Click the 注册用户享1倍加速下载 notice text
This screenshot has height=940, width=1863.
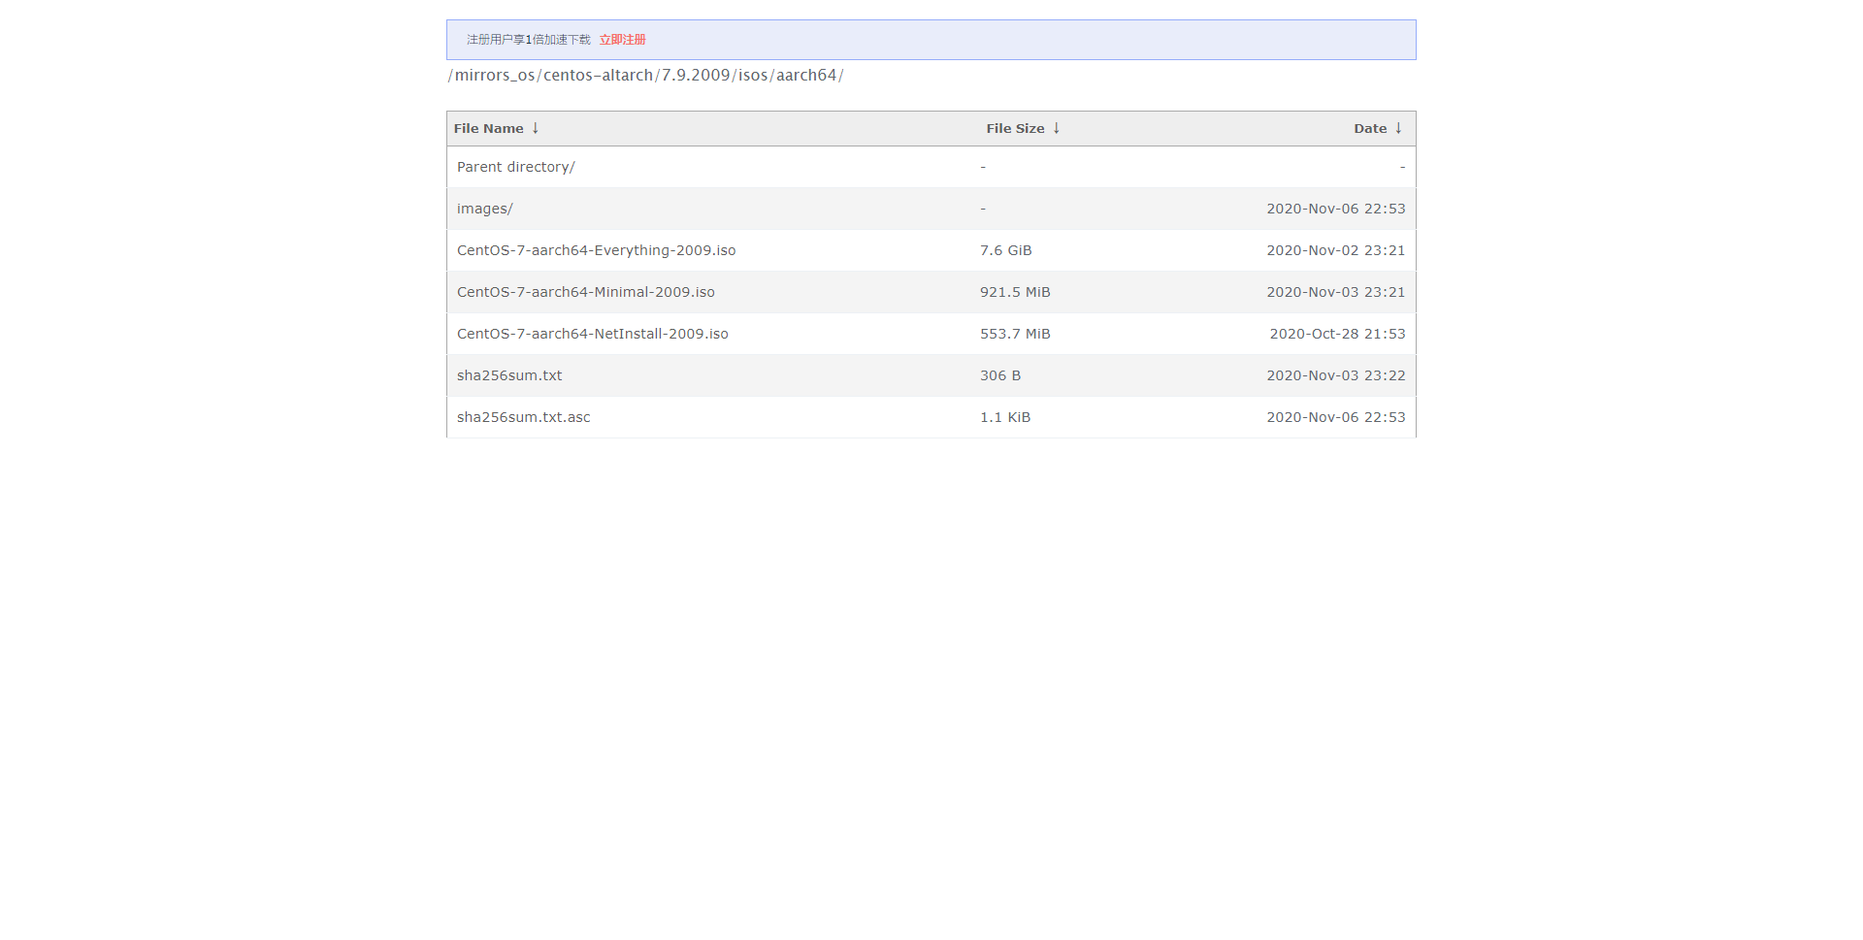[x=528, y=40]
